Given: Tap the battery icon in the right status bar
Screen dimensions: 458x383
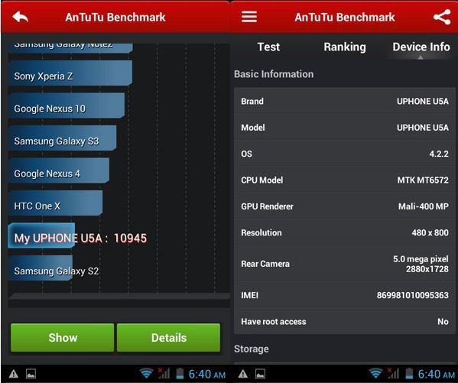Looking at the screenshot, I should [x=409, y=373].
